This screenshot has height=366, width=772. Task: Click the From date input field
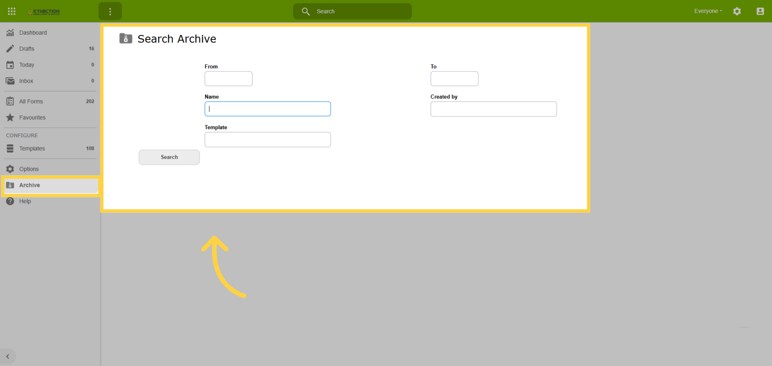click(228, 78)
